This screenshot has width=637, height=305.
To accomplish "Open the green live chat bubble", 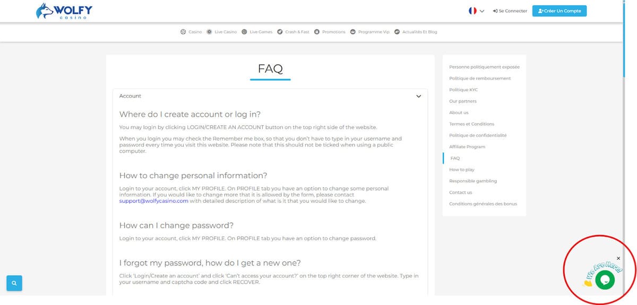I will [605, 280].
